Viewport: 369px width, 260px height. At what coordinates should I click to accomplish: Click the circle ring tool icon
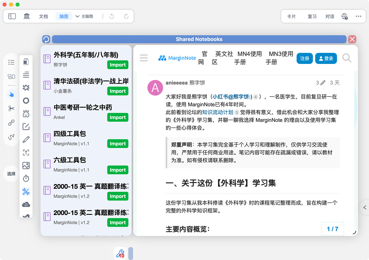click(26, 101)
